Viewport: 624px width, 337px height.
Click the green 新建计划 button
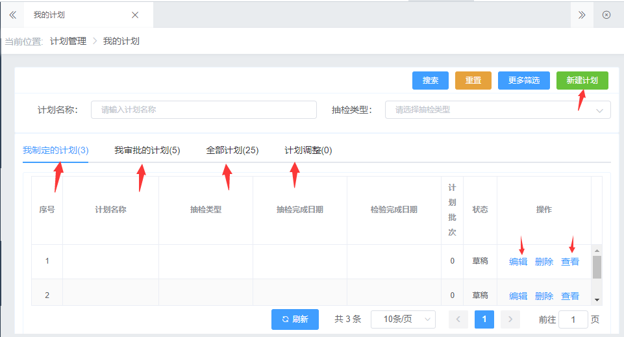coord(582,81)
